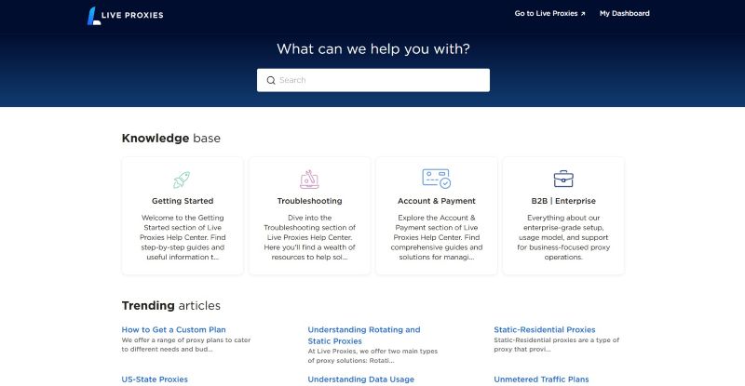The image size is (745, 386).
Task: Open the Getting Started card title
Action: point(183,201)
